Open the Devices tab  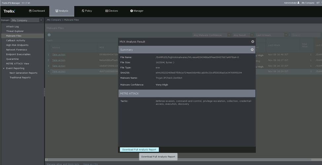pyautogui.click(x=112, y=11)
